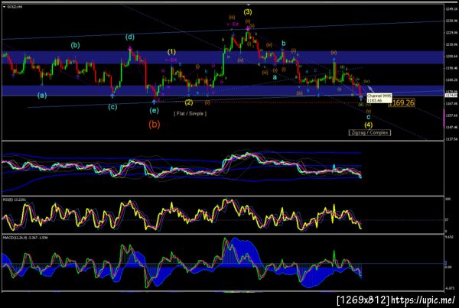Select the cyan lowercase c label above (4)
The image size is (459, 308).
pyautogui.click(x=369, y=117)
